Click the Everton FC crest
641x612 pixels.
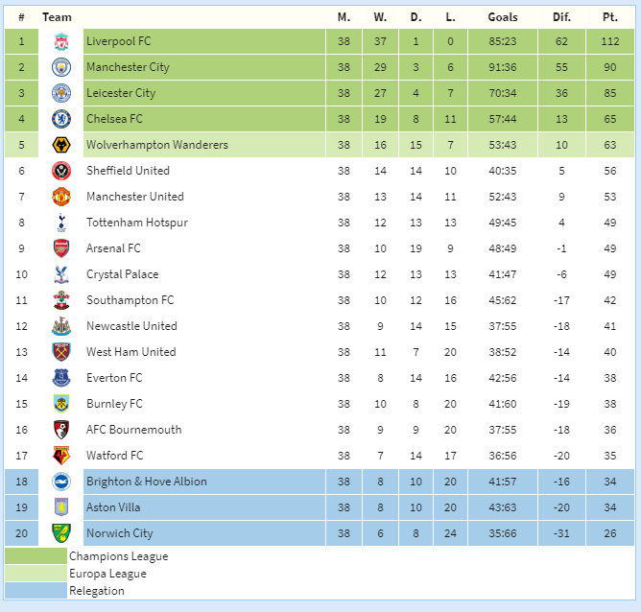click(x=61, y=378)
